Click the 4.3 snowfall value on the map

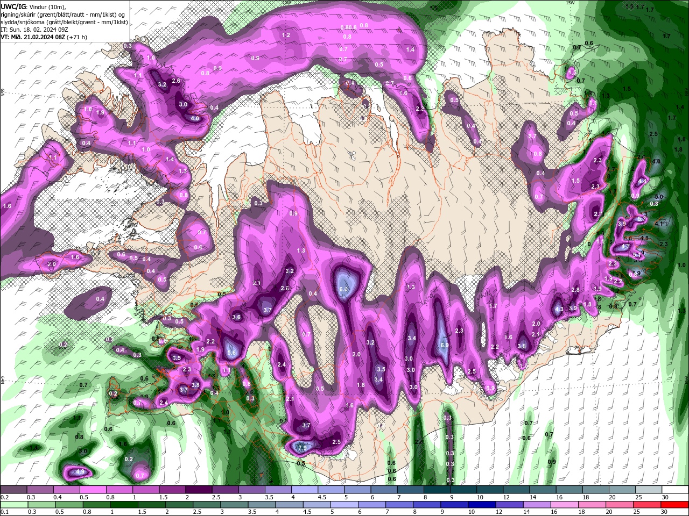tap(559, 309)
